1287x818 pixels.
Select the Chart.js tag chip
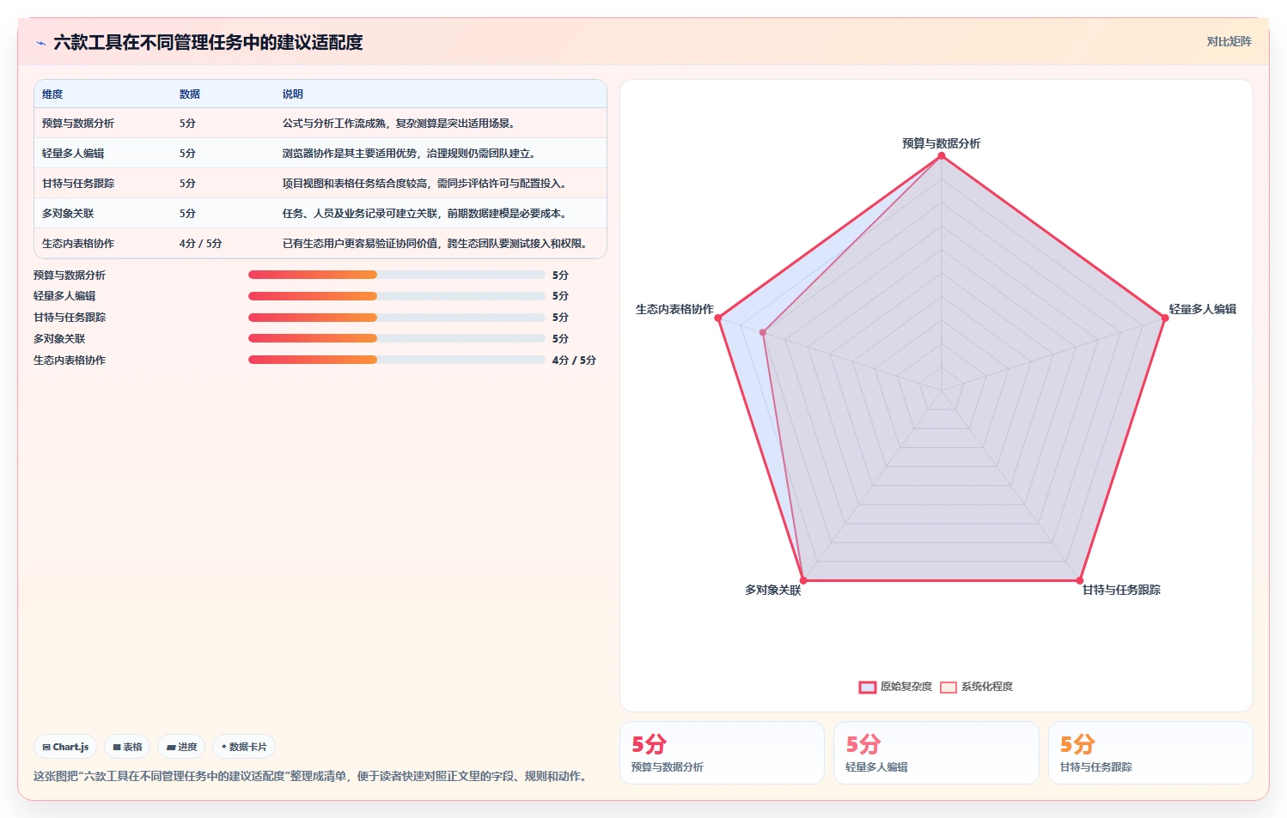coord(65,747)
